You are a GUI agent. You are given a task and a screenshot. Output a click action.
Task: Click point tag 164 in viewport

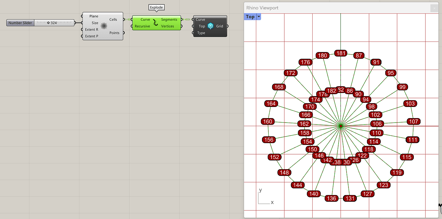click(271, 103)
